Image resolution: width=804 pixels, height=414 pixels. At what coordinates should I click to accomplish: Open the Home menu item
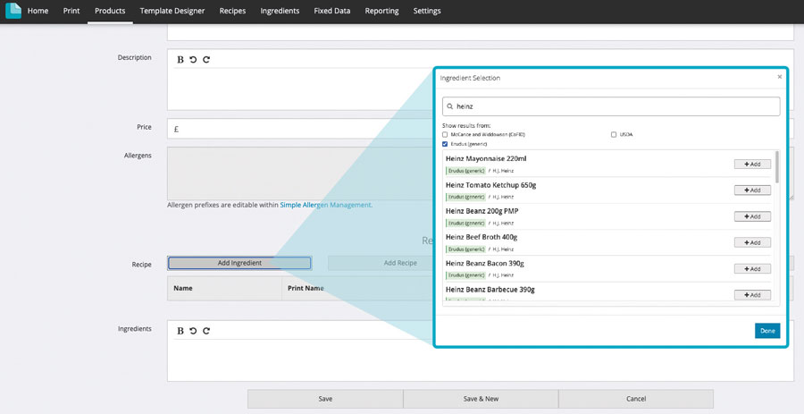[x=38, y=11]
